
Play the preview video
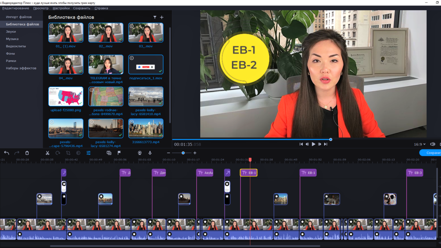313,144
